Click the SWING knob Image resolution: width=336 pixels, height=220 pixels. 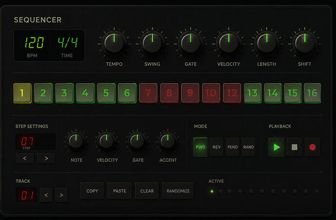152,44
